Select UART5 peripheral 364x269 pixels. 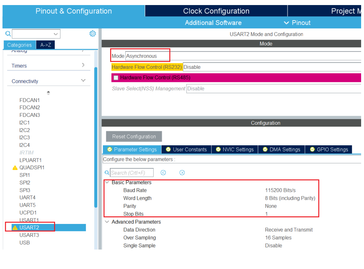pyautogui.click(x=27, y=205)
